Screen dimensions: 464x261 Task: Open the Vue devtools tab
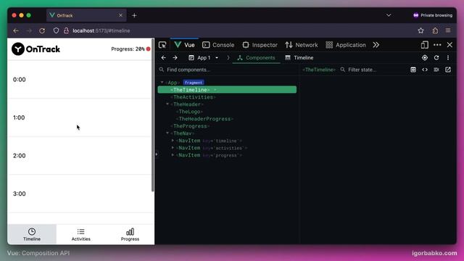tap(184, 45)
